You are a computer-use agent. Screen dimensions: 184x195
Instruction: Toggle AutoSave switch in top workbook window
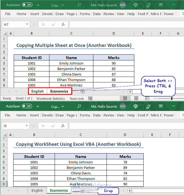(x=27, y=5)
